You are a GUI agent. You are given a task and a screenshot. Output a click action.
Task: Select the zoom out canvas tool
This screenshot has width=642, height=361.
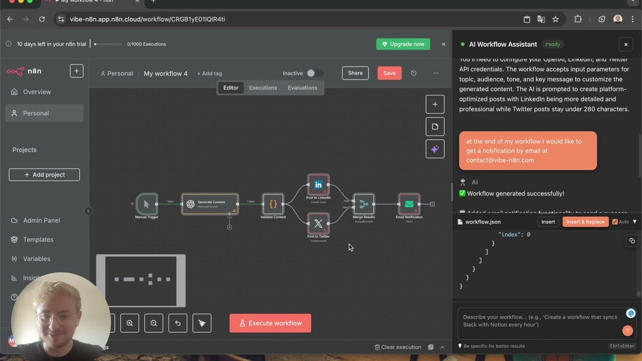153,323
